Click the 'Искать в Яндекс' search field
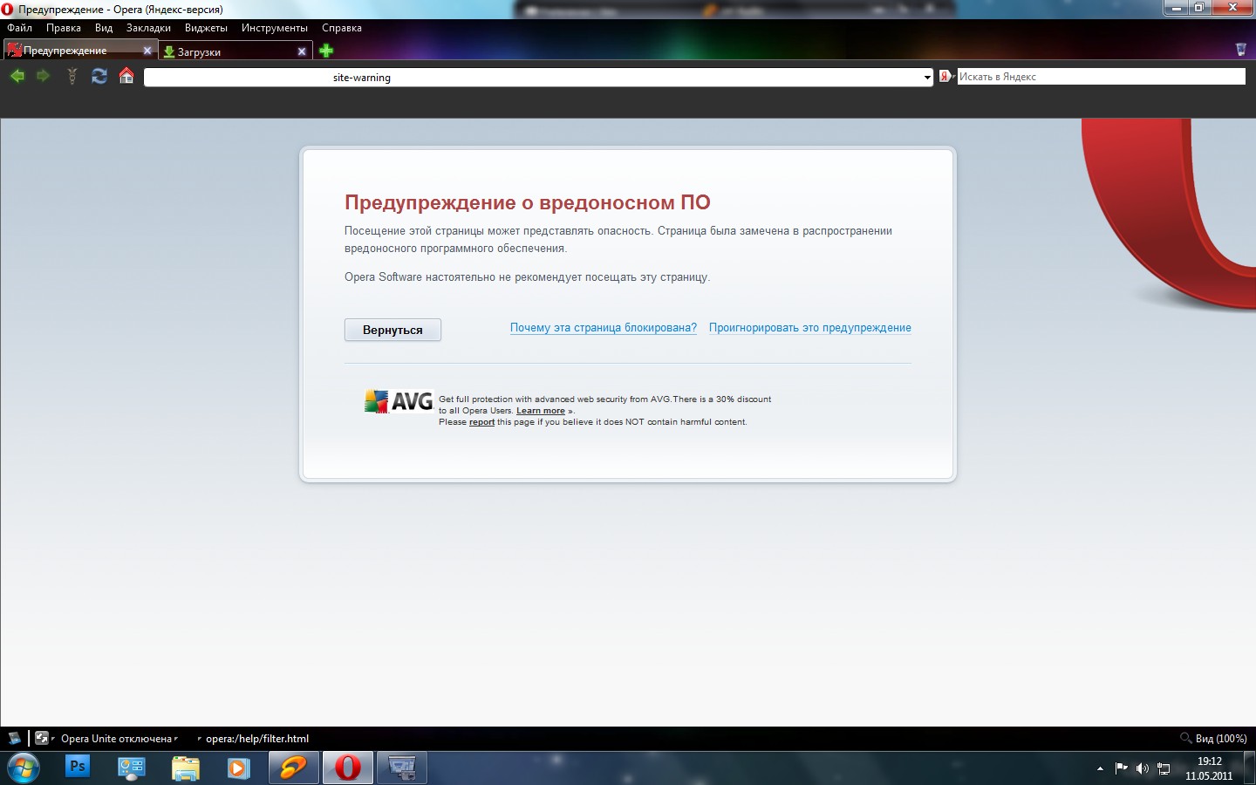 click(1101, 77)
